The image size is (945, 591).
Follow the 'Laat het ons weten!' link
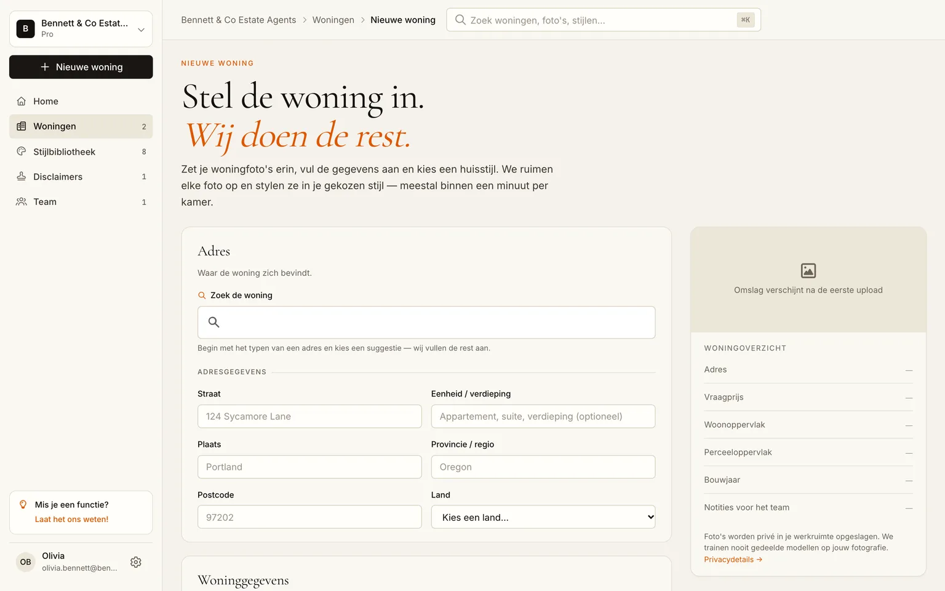click(71, 520)
